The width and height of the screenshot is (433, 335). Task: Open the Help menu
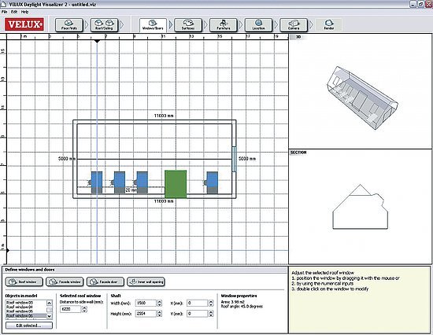coord(25,12)
